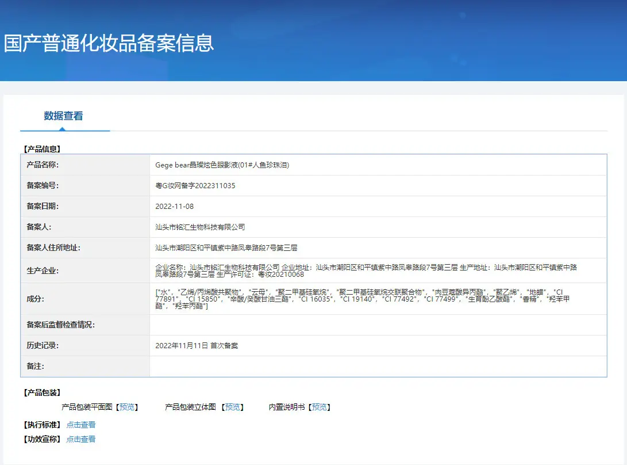Select history entry 2022年11月11日 首次备案

(197, 346)
